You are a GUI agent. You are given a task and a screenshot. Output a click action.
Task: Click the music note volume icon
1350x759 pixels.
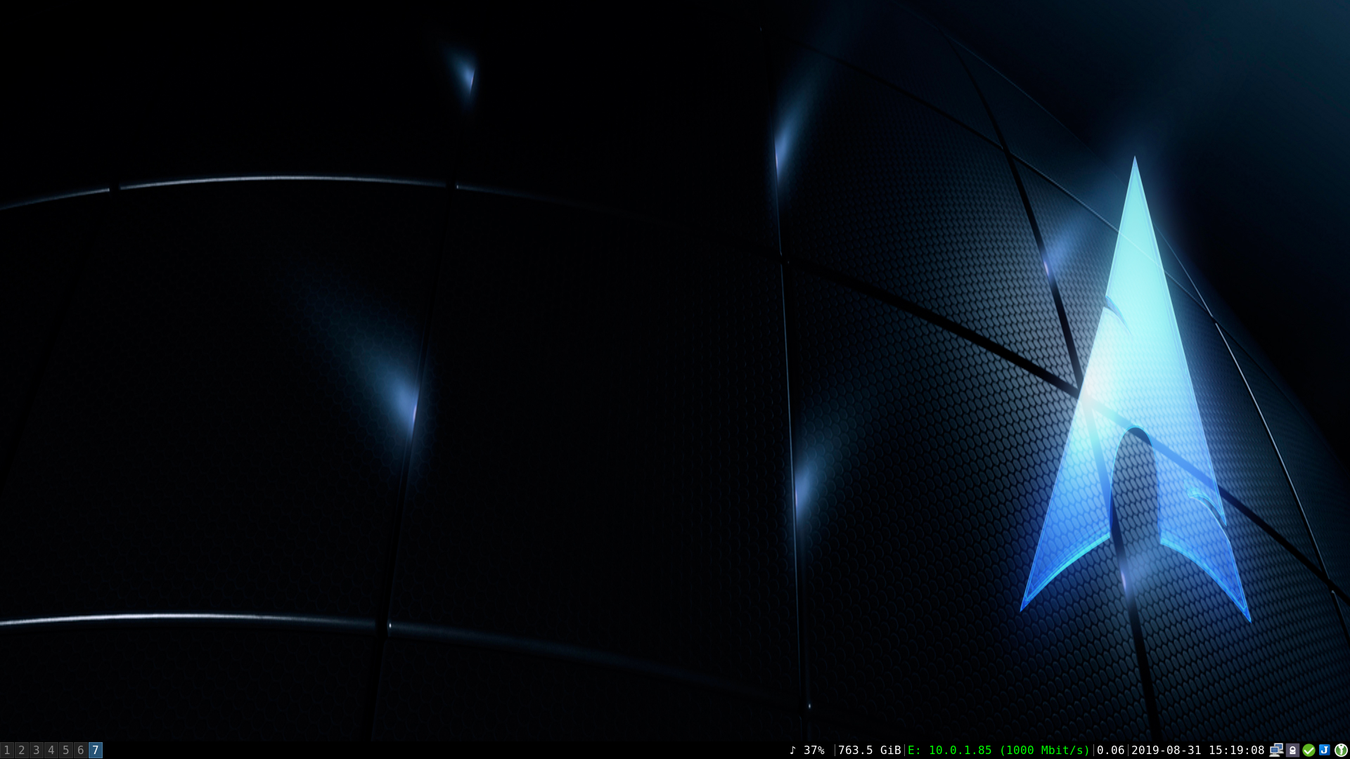pos(792,750)
